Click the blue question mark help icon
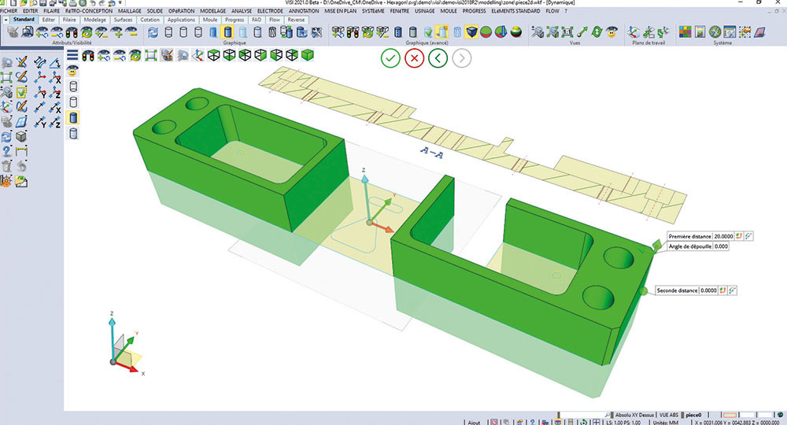787x425 pixels. [6, 151]
